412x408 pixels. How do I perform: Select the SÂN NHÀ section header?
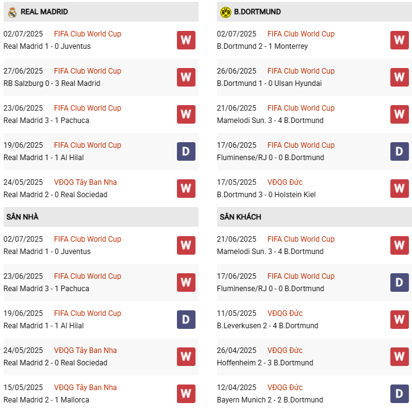tap(23, 217)
